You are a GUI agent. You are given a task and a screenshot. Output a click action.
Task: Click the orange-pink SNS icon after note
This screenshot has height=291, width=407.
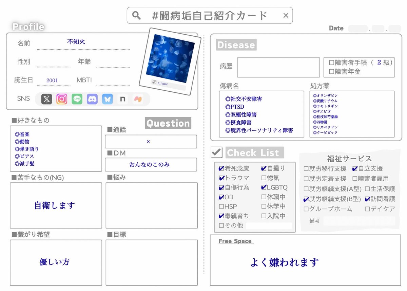click(x=138, y=99)
